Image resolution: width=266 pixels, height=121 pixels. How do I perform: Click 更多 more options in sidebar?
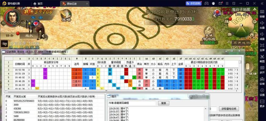(x=262, y=103)
